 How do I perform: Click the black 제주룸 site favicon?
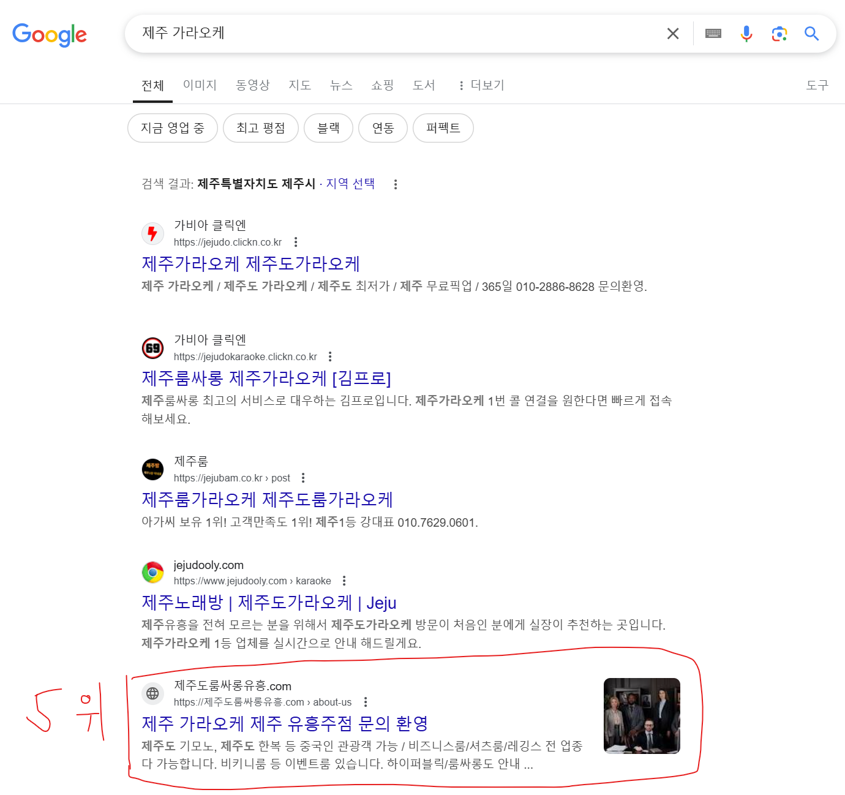pos(153,469)
